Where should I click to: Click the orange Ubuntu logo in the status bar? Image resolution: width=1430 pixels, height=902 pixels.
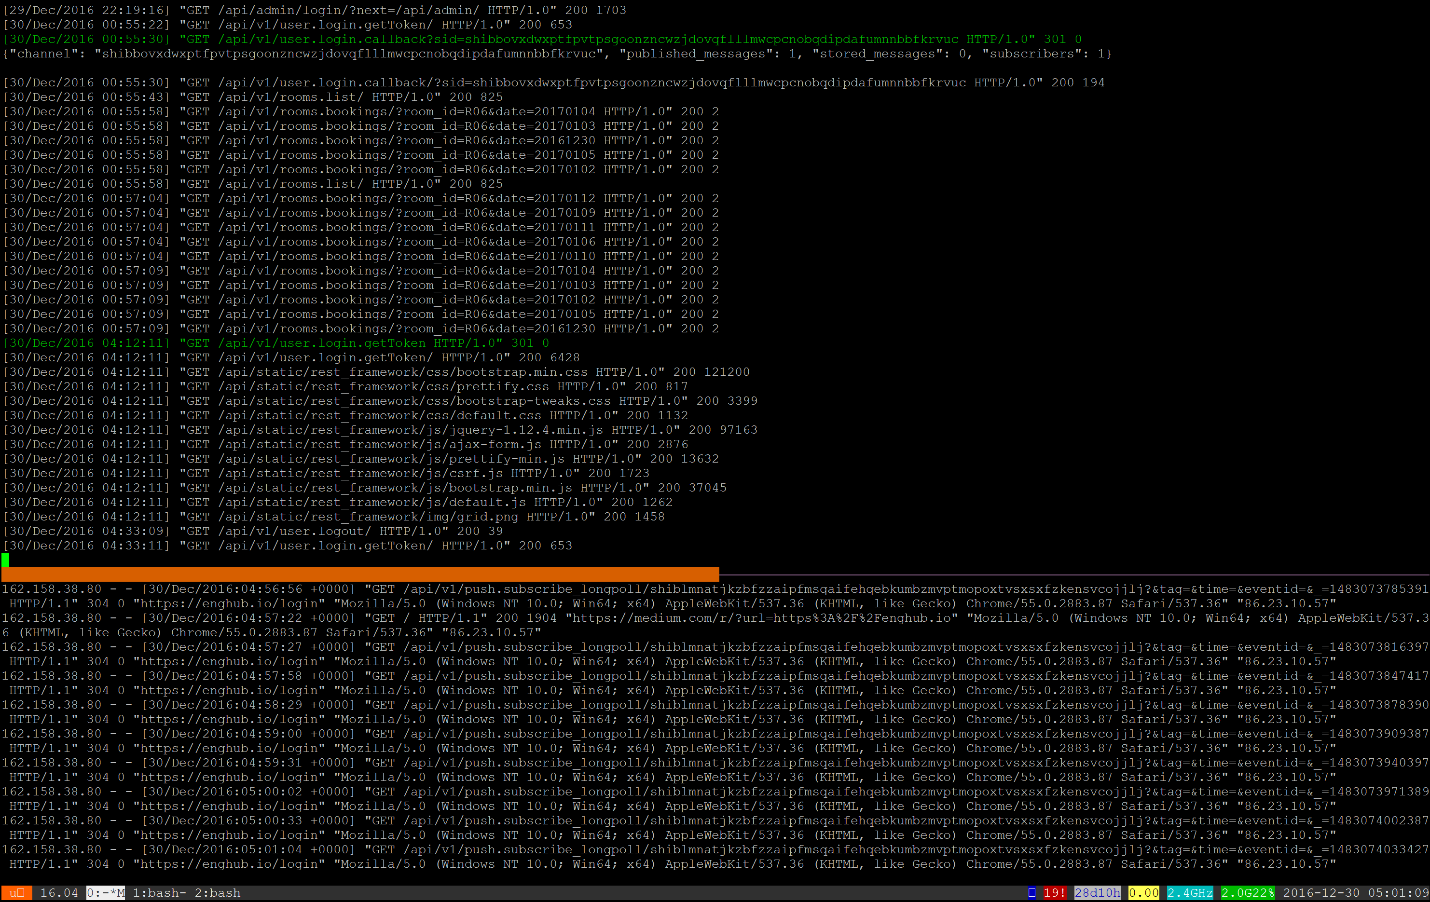click(x=16, y=892)
